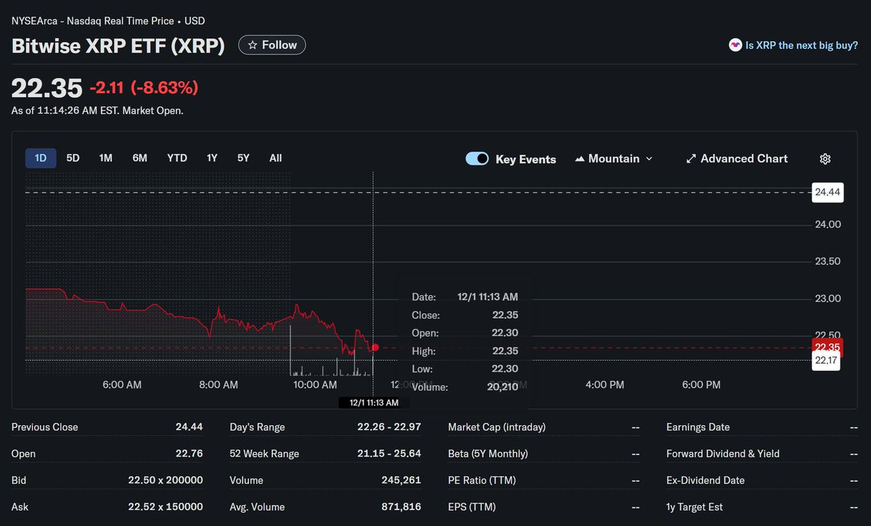Click the 10:00 AM x-axis label
The image size is (871, 526).
click(x=315, y=385)
